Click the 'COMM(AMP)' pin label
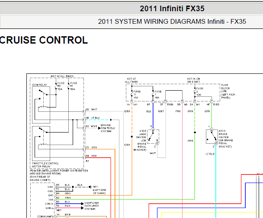This screenshot has width=263, height=218. click(45, 217)
